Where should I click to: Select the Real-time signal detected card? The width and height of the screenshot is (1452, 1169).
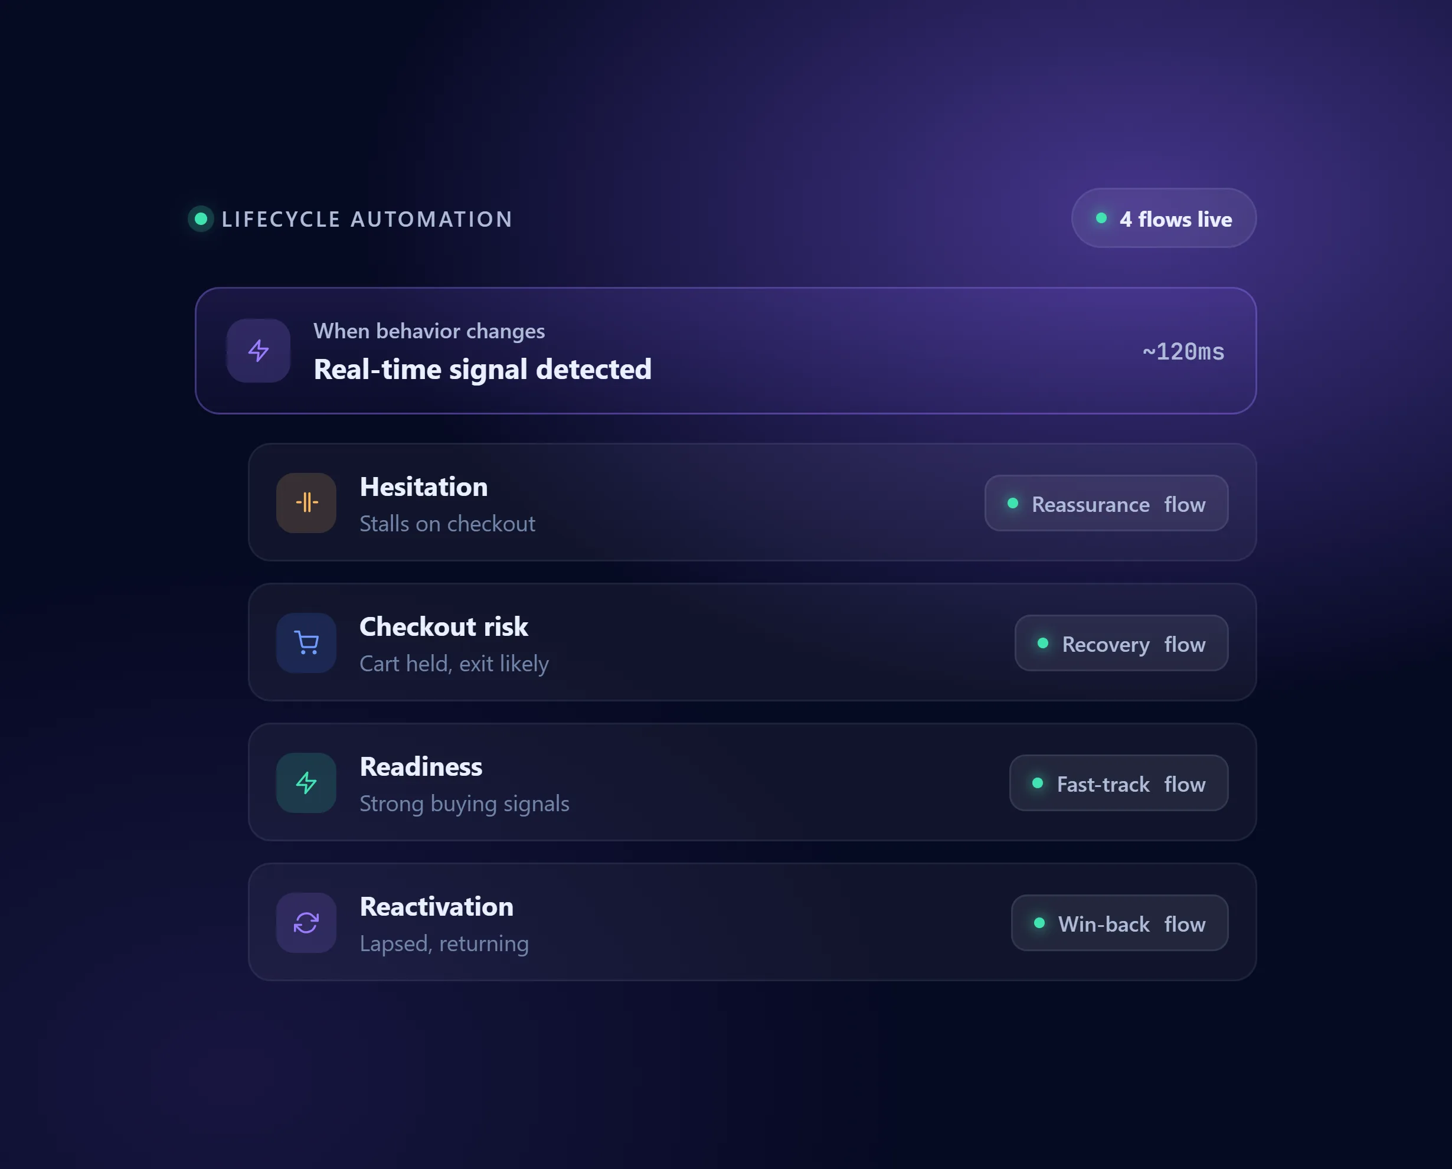(726, 351)
